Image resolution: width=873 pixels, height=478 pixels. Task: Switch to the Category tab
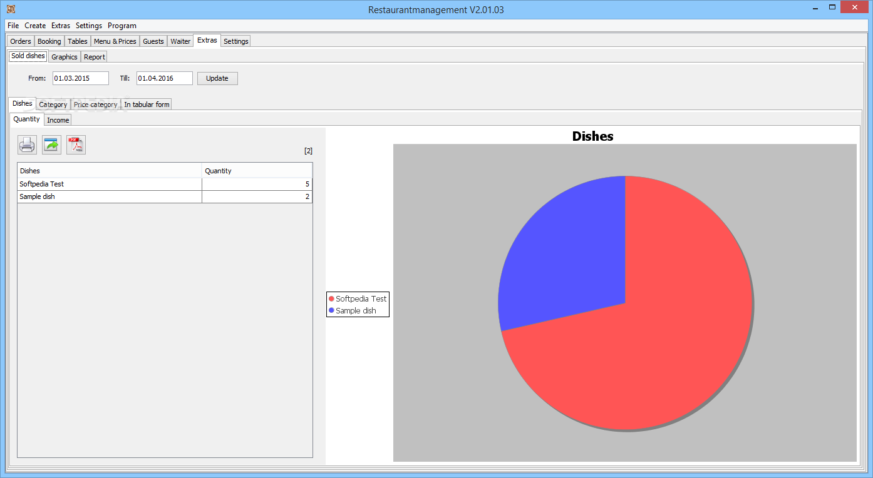pyautogui.click(x=53, y=104)
